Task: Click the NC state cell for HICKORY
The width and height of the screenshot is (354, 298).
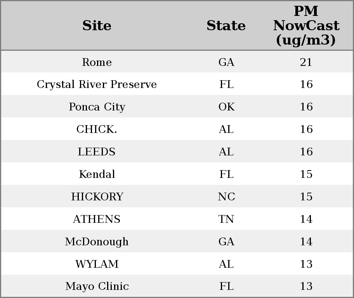Action: point(226,197)
